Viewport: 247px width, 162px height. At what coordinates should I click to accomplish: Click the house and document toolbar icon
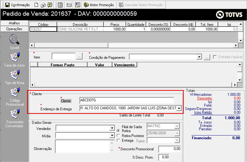[x=43, y=5]
